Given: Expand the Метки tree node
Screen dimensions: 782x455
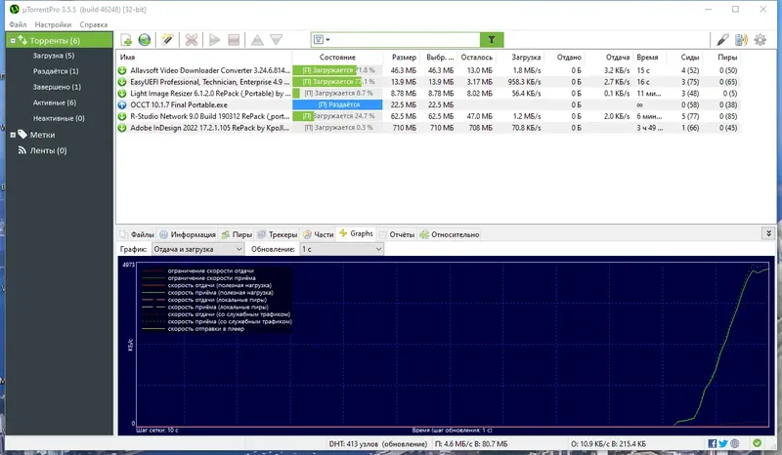Looking at the screenshot, I should (13, 135).
